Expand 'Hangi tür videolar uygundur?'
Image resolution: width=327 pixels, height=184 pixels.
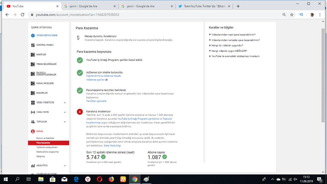coord(226,46)
